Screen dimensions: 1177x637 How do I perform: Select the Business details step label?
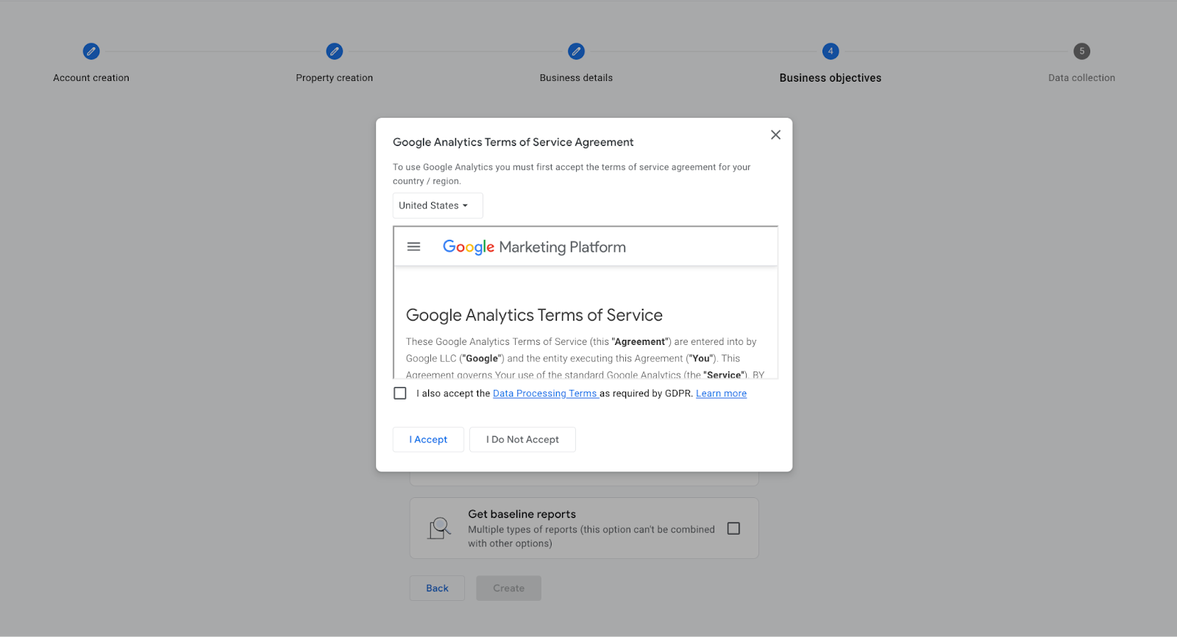[577, 78]
